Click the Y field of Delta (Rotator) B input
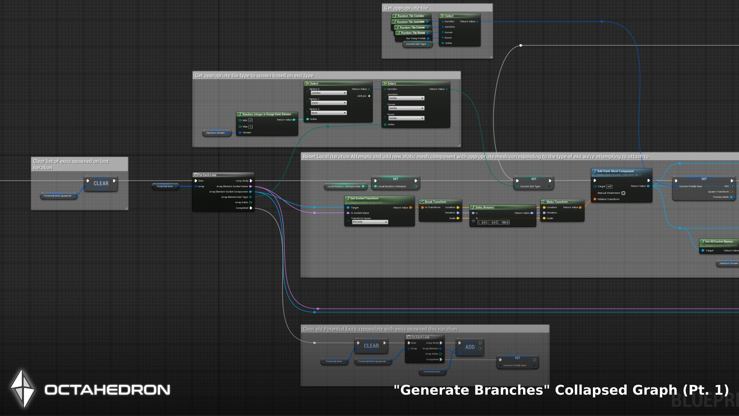This screenshot has width=739, height=416. pos(492,222)
